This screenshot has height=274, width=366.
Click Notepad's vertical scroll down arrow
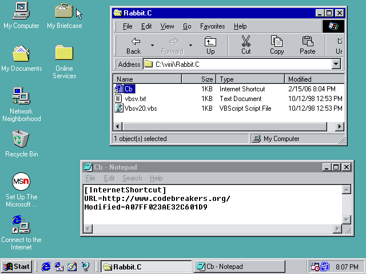click(347, 219)
